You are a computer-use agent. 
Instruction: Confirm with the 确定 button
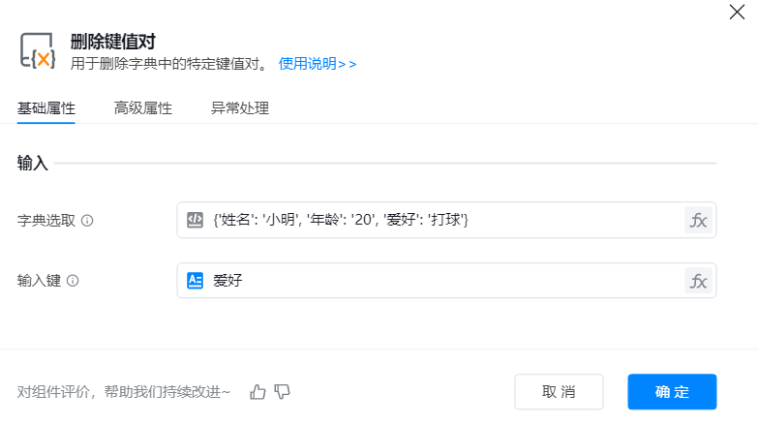tap(672, 392)
